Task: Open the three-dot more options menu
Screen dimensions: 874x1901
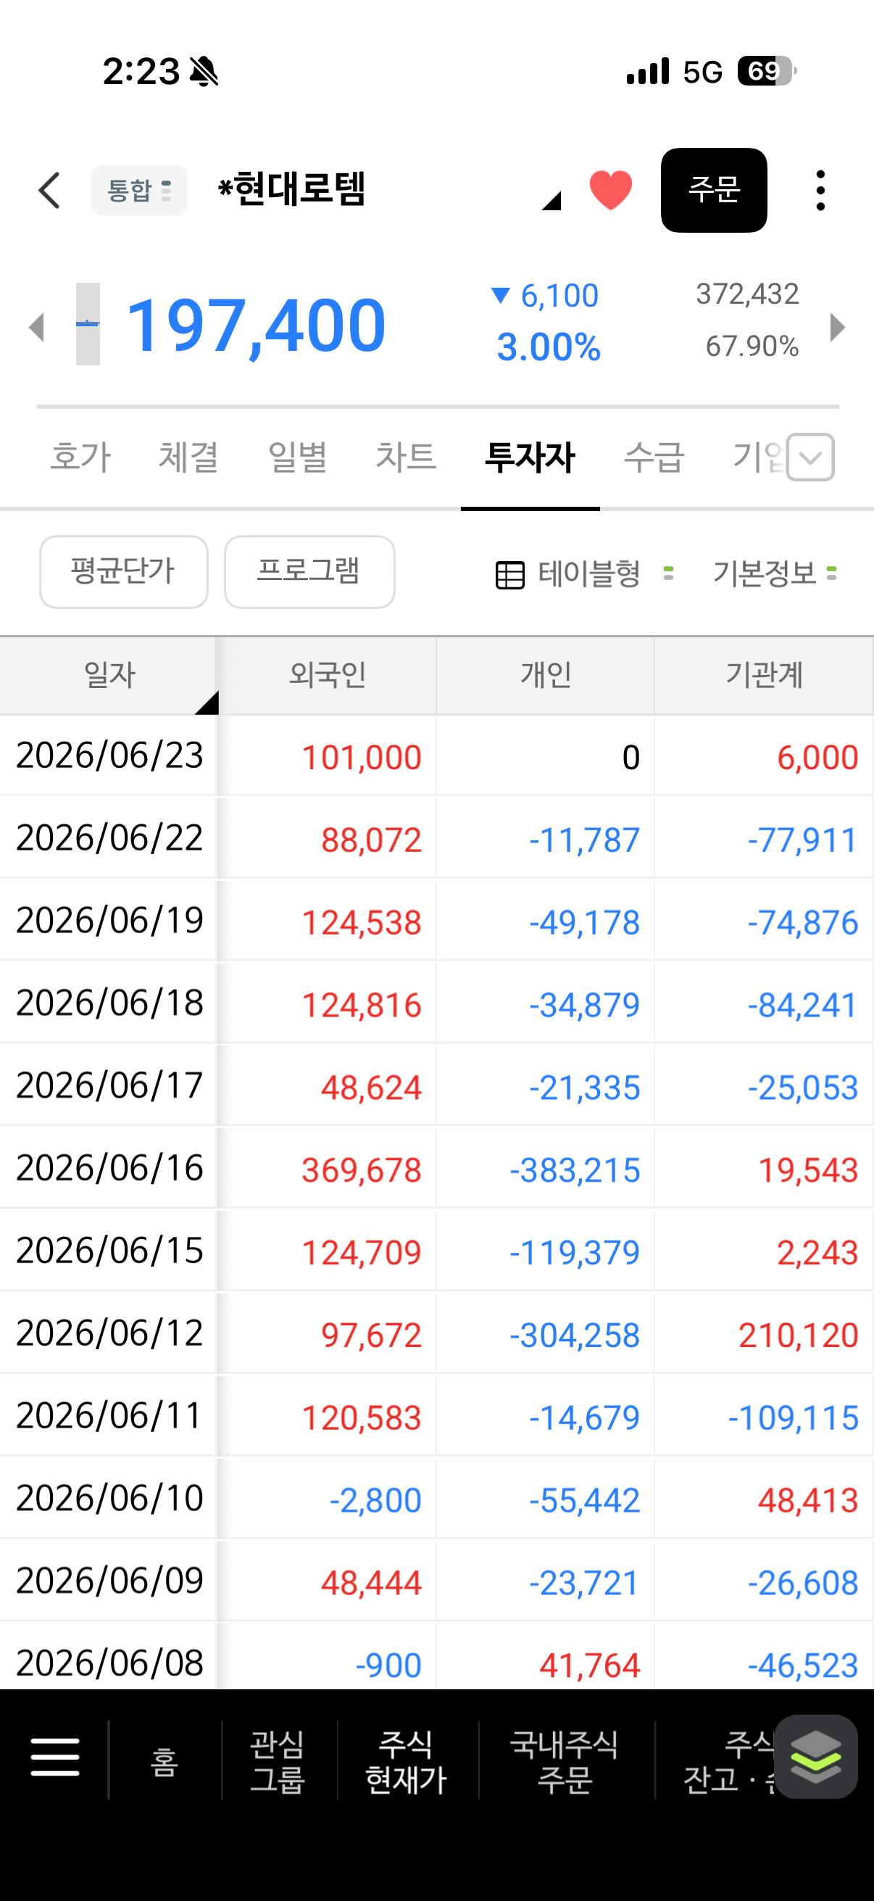Action: [820, 191]
